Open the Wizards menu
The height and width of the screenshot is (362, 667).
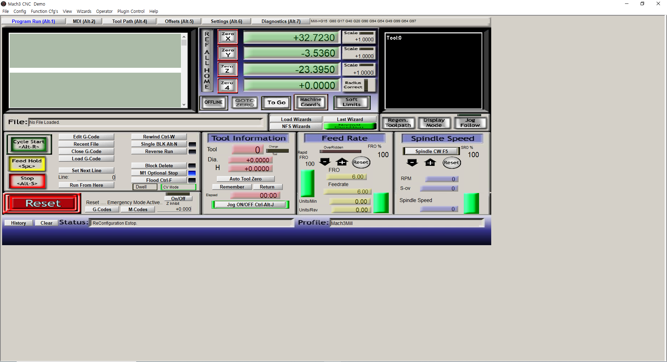point(84,11)
